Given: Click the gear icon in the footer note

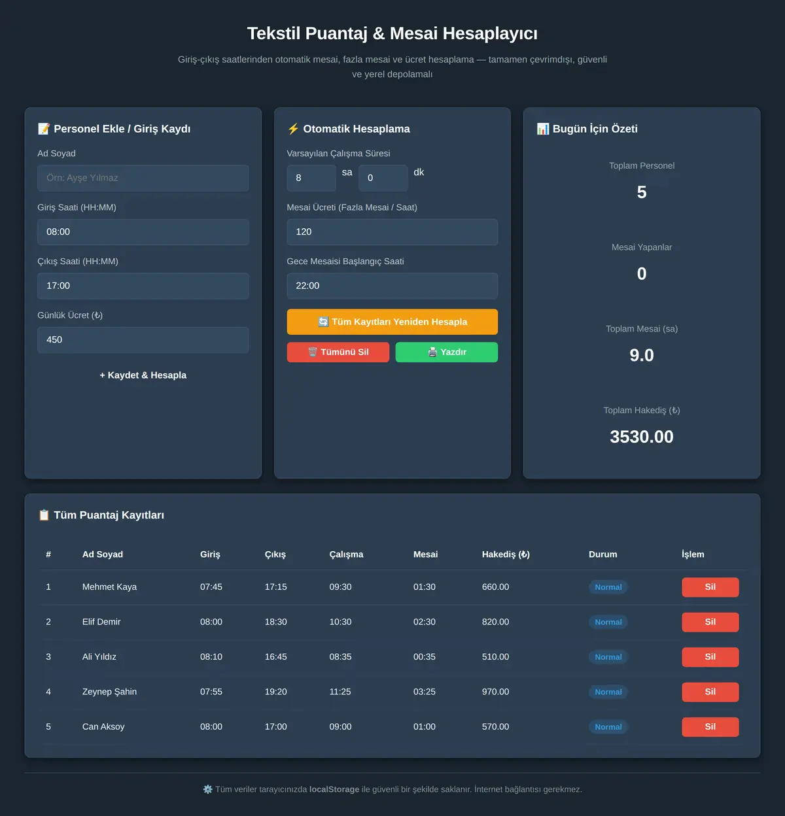Looking at the screenshot, I should pos(208,789).
